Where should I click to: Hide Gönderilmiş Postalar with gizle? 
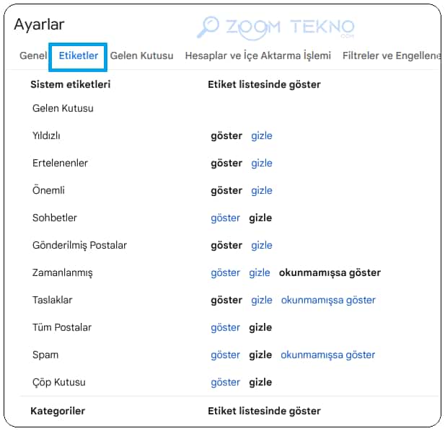[262, 245]
